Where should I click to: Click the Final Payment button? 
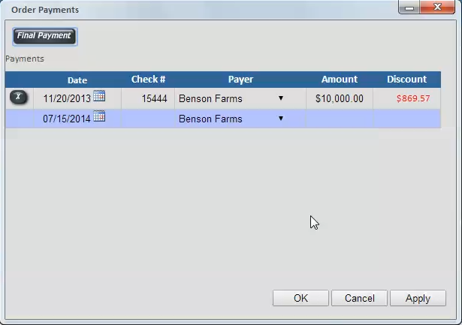(44, 36)
